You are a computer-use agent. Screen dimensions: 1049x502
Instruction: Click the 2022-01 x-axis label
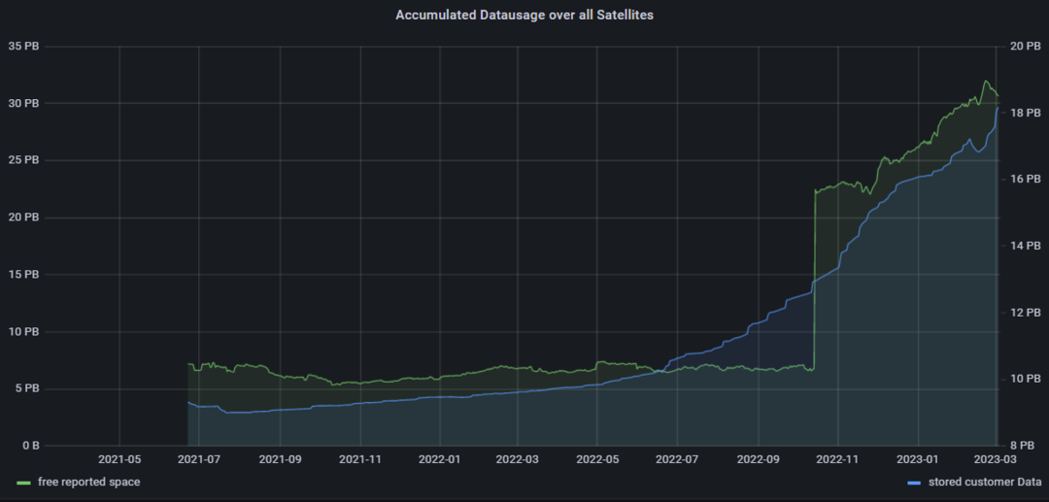440,460
